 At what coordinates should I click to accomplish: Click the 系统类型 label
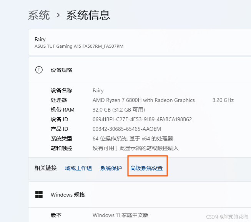pyautogui.click(x=62, y=139)
